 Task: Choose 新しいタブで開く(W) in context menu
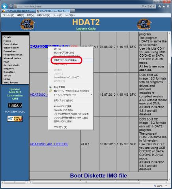coord(71,53)
